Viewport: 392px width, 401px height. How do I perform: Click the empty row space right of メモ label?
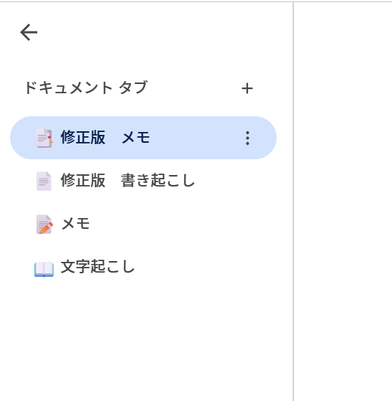(x=183, y=224)
